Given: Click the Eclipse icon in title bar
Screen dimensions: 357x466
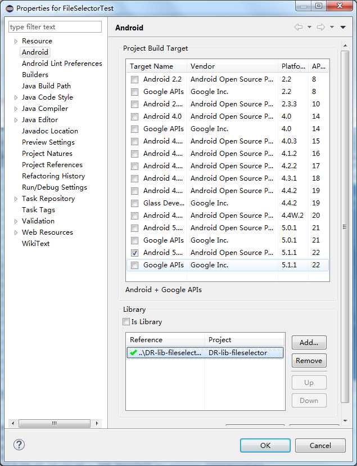Looking at the screenshot, I should coord(10,8).
